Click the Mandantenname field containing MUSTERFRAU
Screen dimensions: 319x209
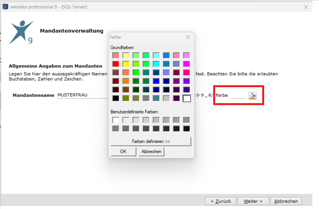tap(82, 95)
